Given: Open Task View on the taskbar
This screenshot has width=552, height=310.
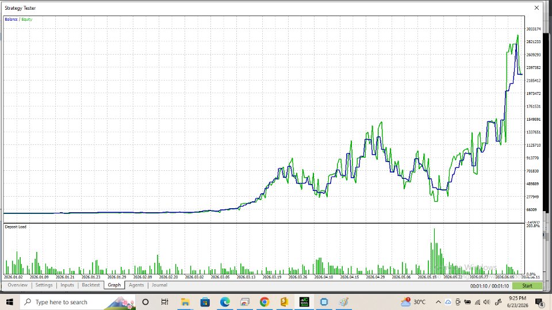Looking at the screenshot, I should (165, 302).
